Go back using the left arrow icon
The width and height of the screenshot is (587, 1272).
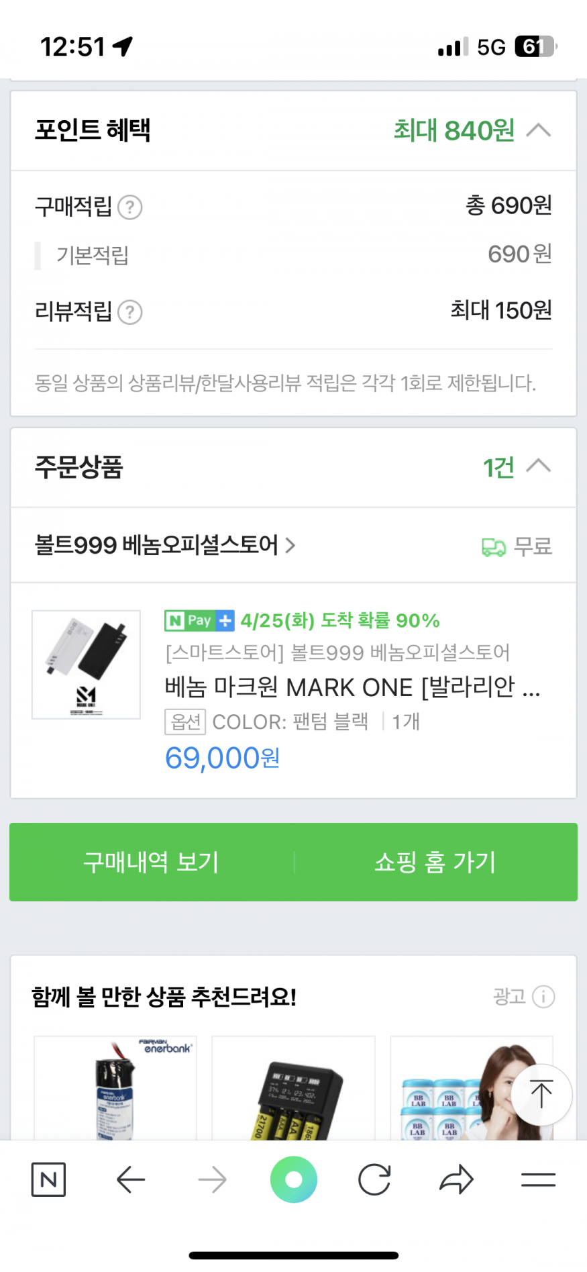click(131, 1179)
